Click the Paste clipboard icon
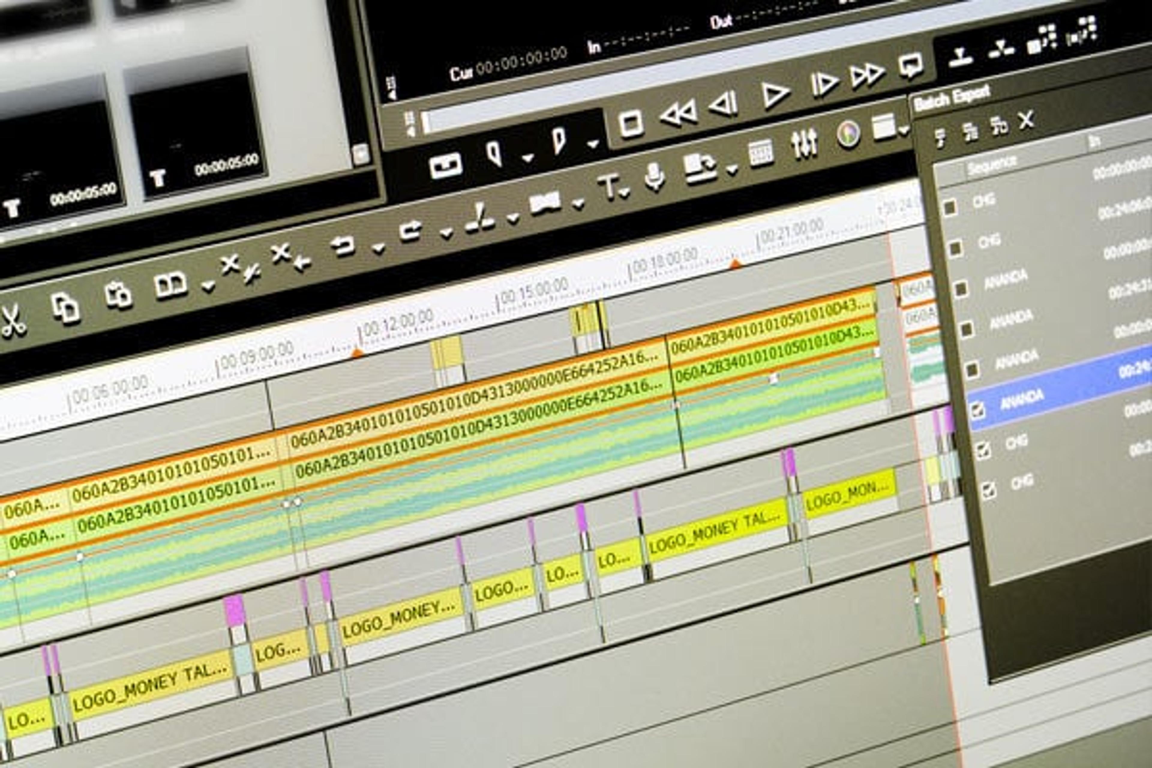Viewport: 1152px width, 768px height. point(118,295)
